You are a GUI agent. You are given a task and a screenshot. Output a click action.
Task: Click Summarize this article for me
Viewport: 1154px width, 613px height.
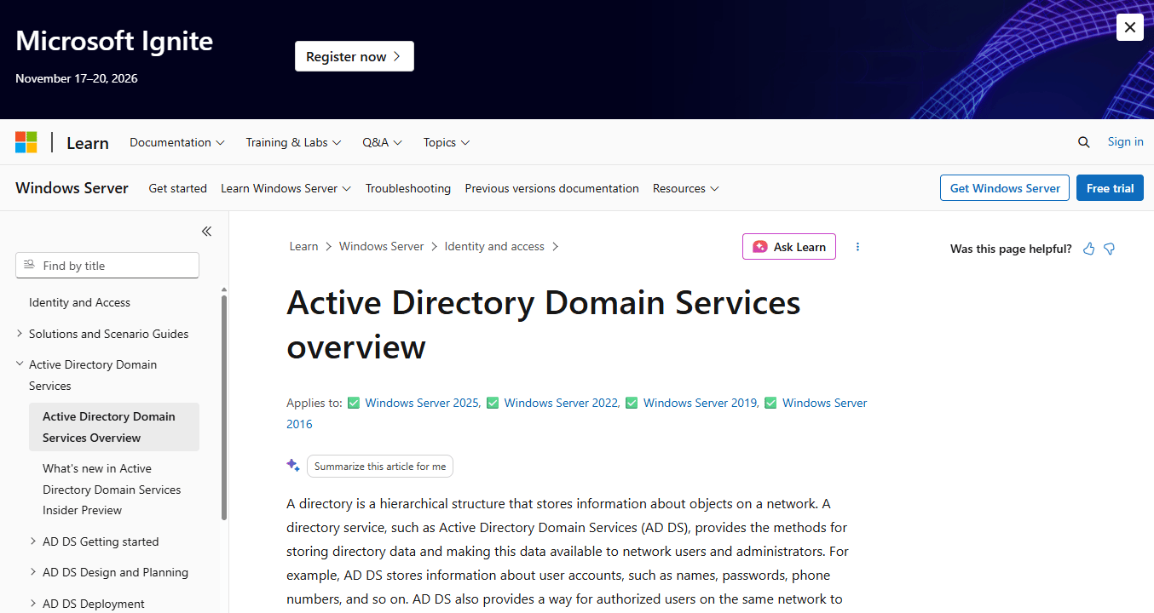pos(380,467)
